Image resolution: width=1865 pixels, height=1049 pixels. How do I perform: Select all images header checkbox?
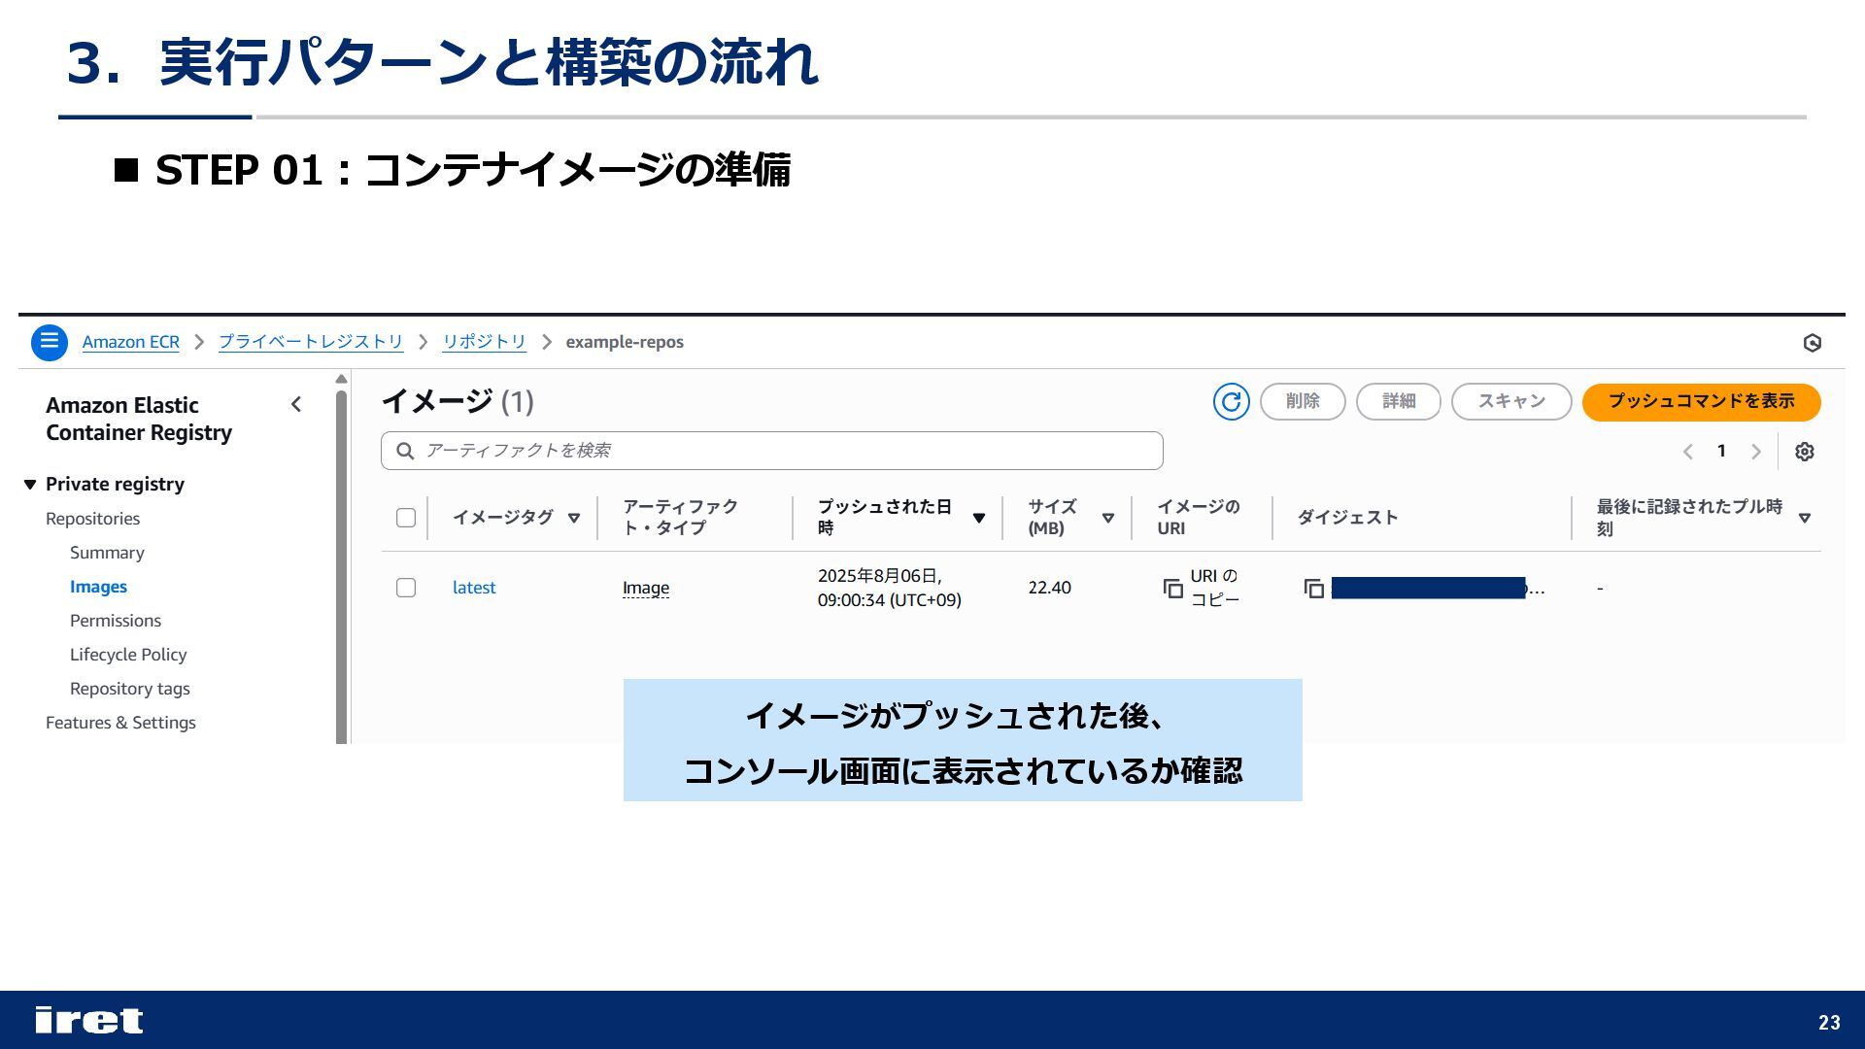tap(406, 518)
